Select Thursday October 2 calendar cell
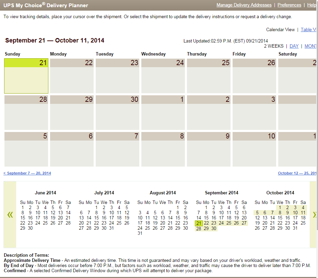 [x=209, y=113]
